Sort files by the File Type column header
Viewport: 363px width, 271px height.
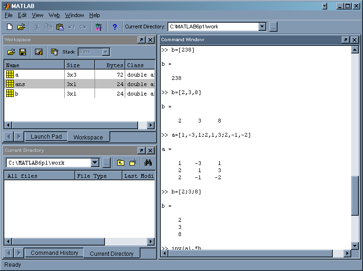pyautogui.click(x=99, y=176)
